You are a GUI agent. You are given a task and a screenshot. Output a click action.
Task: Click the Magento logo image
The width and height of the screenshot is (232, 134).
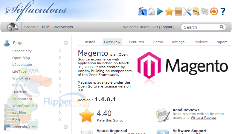pos(183,66)
